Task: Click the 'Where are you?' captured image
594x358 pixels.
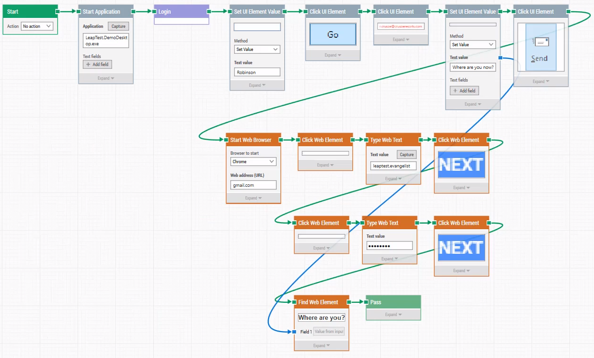Action: tap(322, 318)
